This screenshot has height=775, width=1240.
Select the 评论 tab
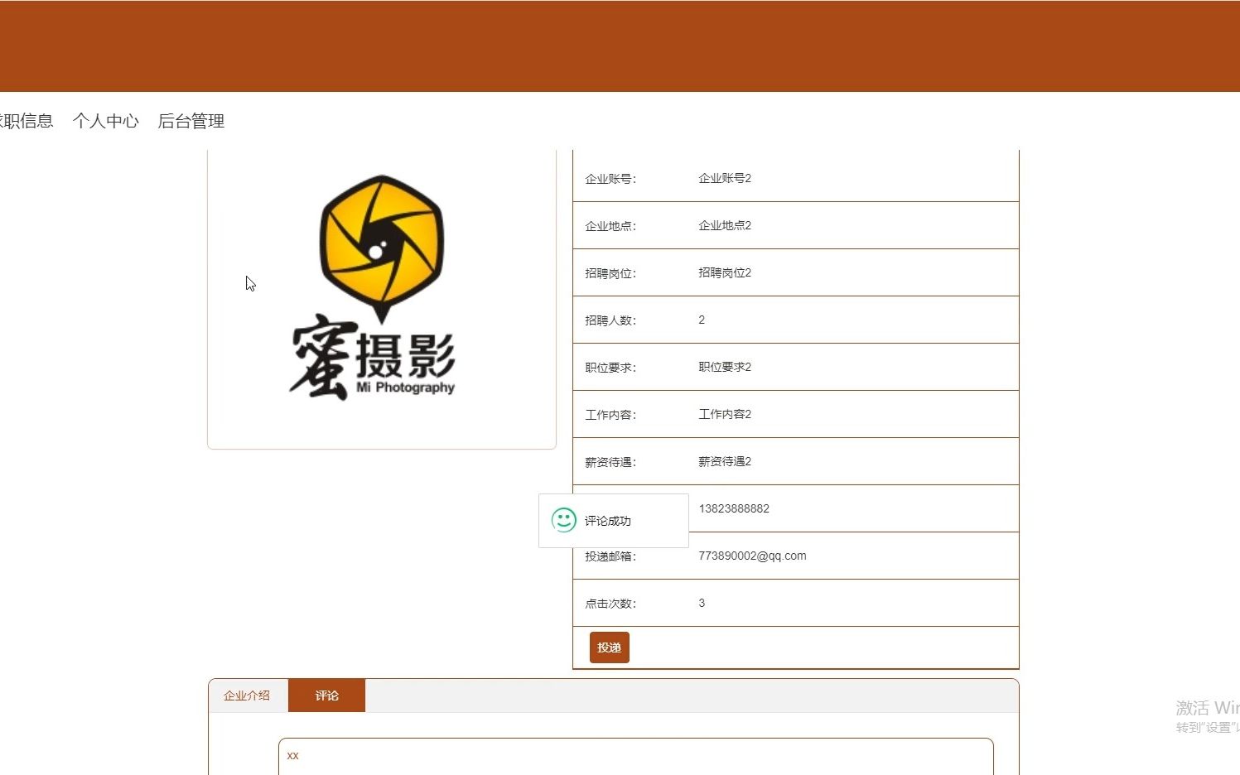click(x=326, y=696)
